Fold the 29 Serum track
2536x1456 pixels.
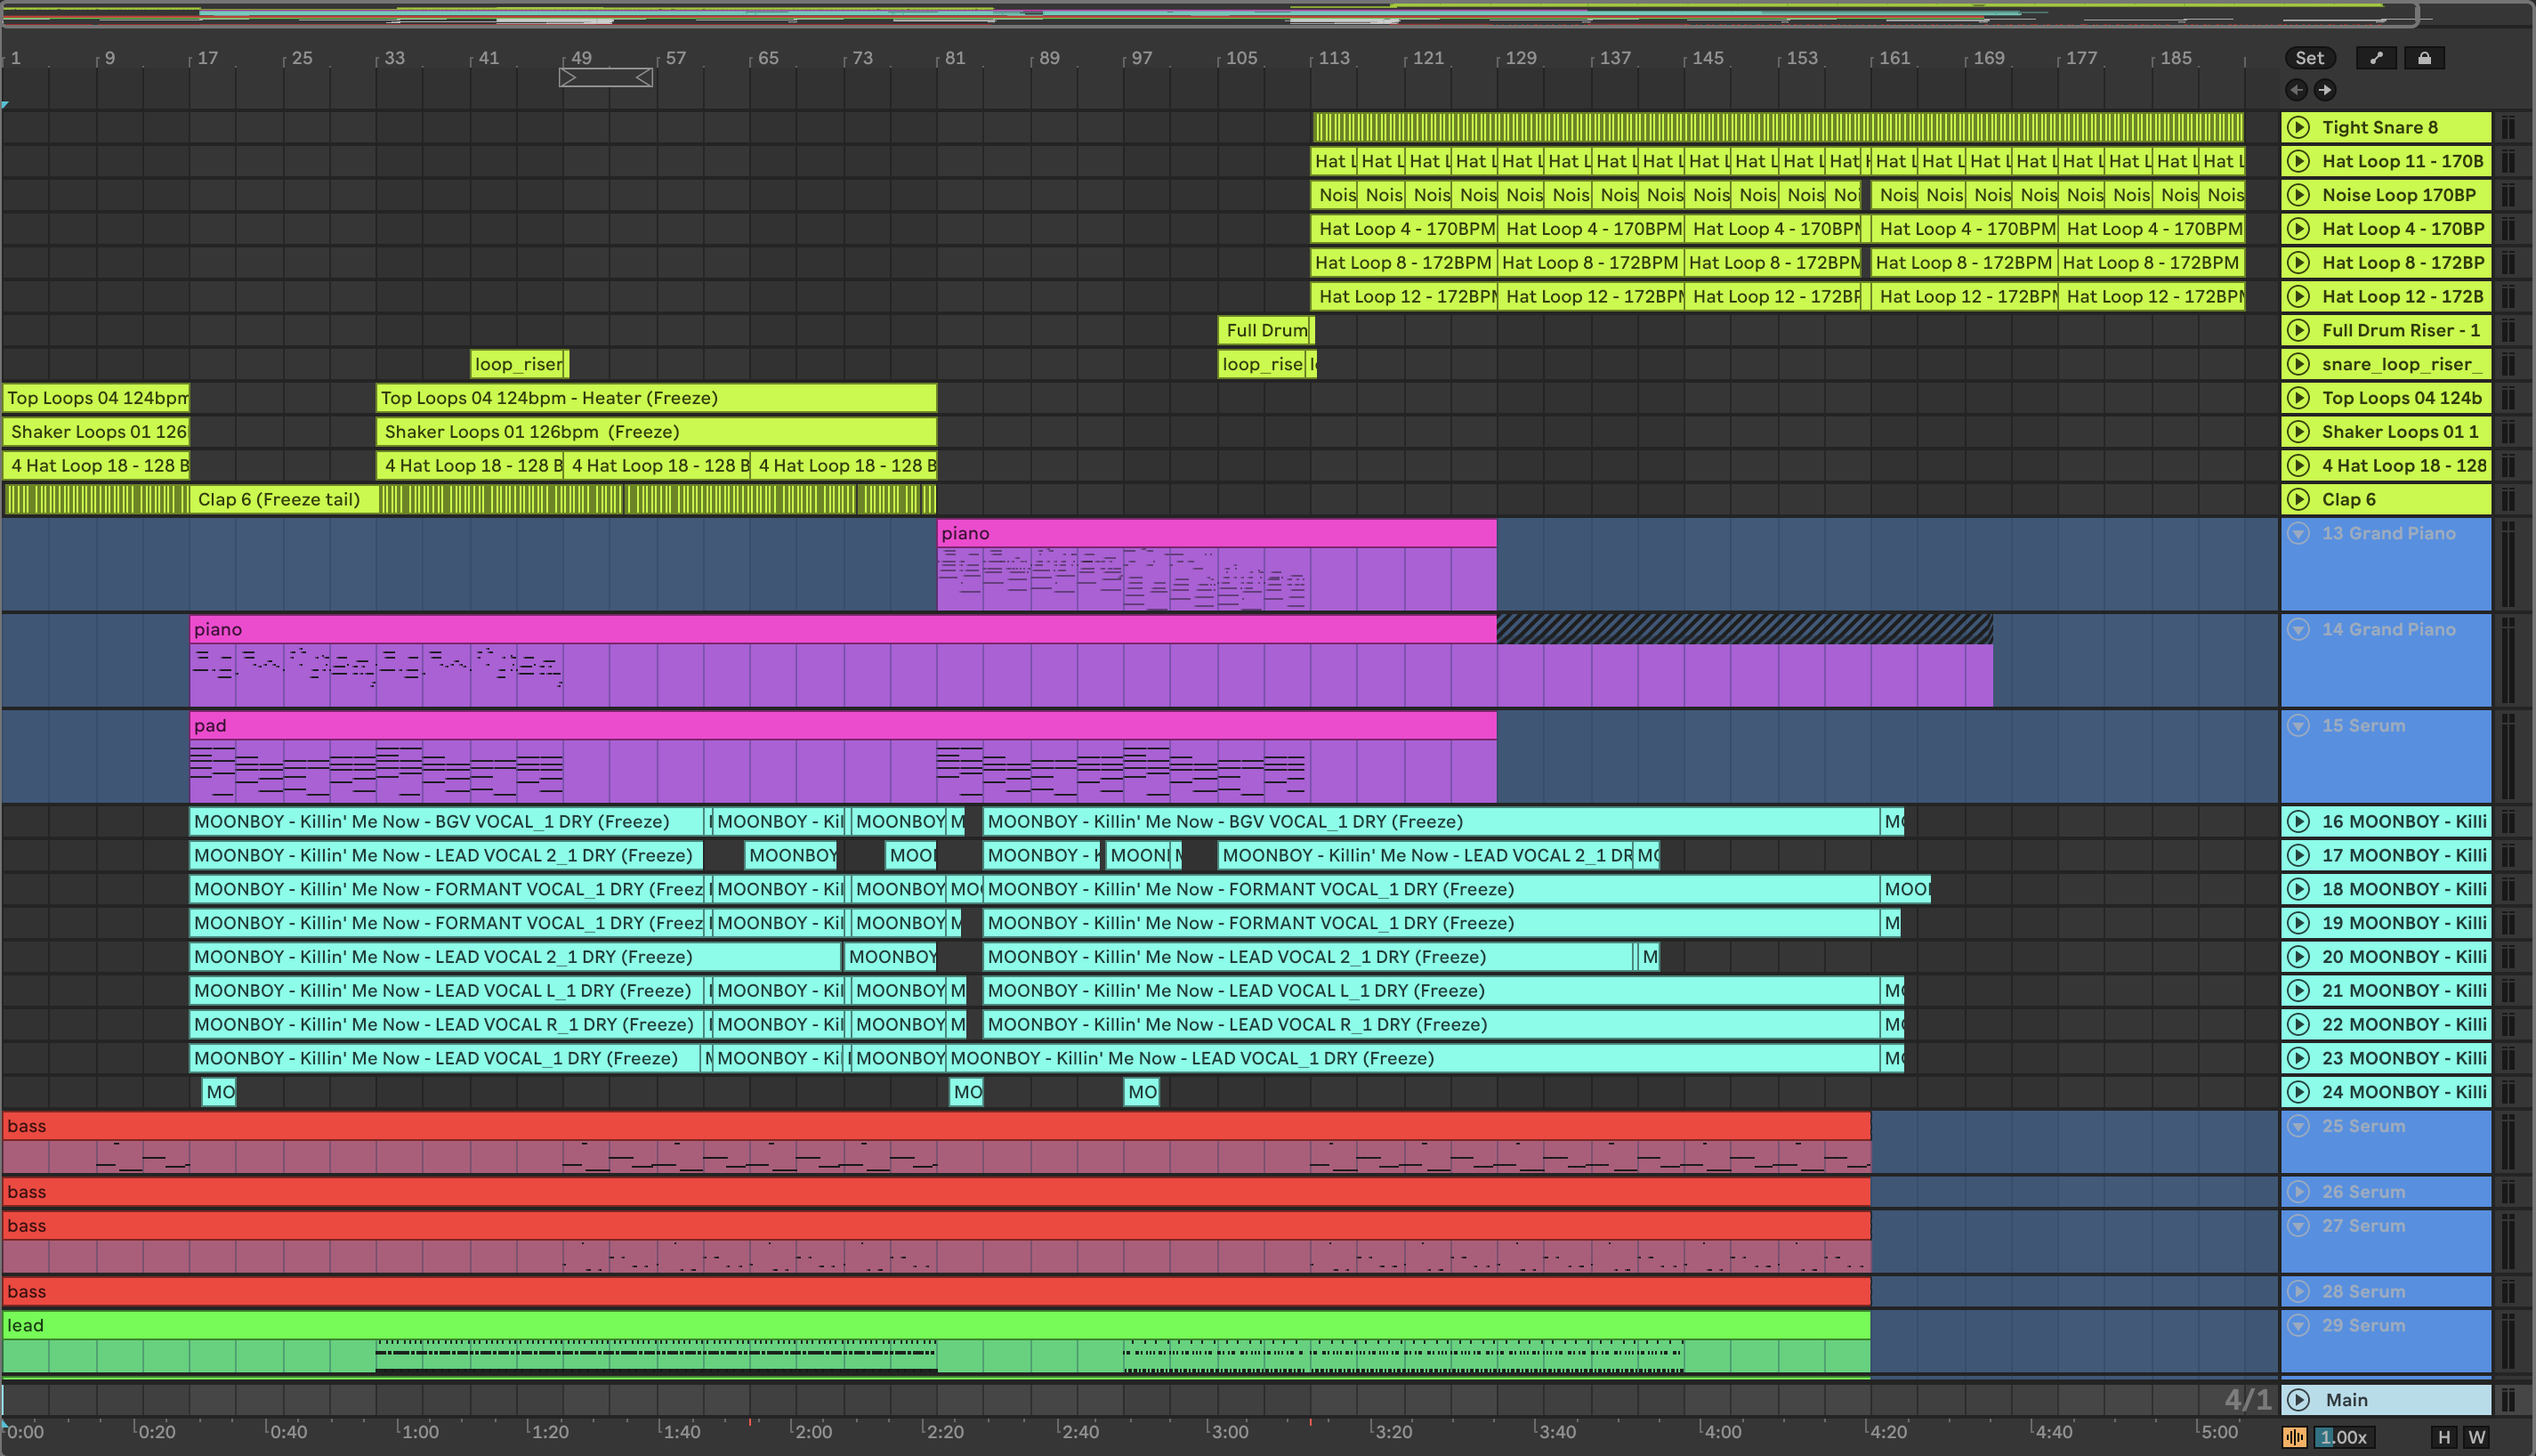(2299, 1325)
